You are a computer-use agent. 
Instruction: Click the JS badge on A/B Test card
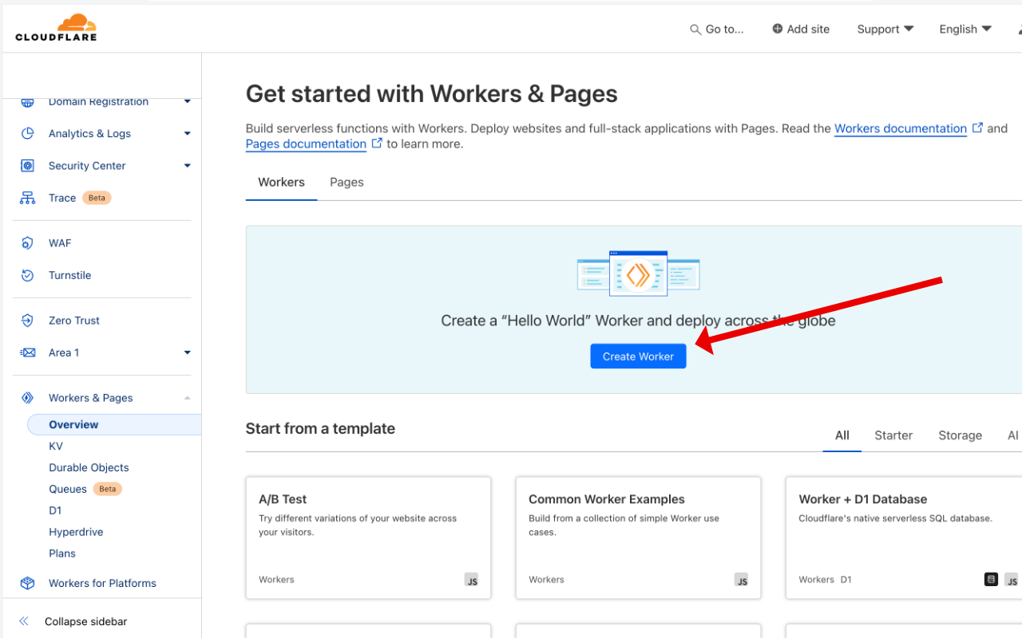click(x=472, y=580)
